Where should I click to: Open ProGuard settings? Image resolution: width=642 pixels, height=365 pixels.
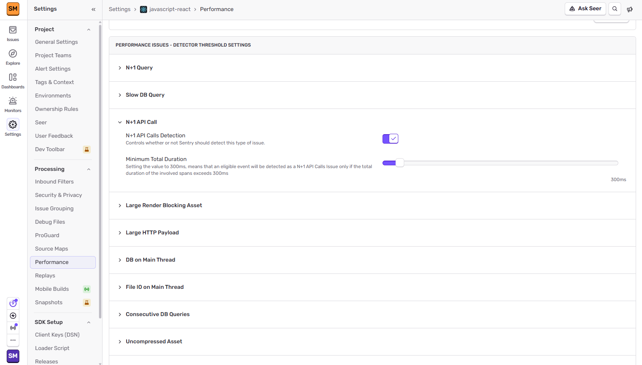click(x=63, y=236)
